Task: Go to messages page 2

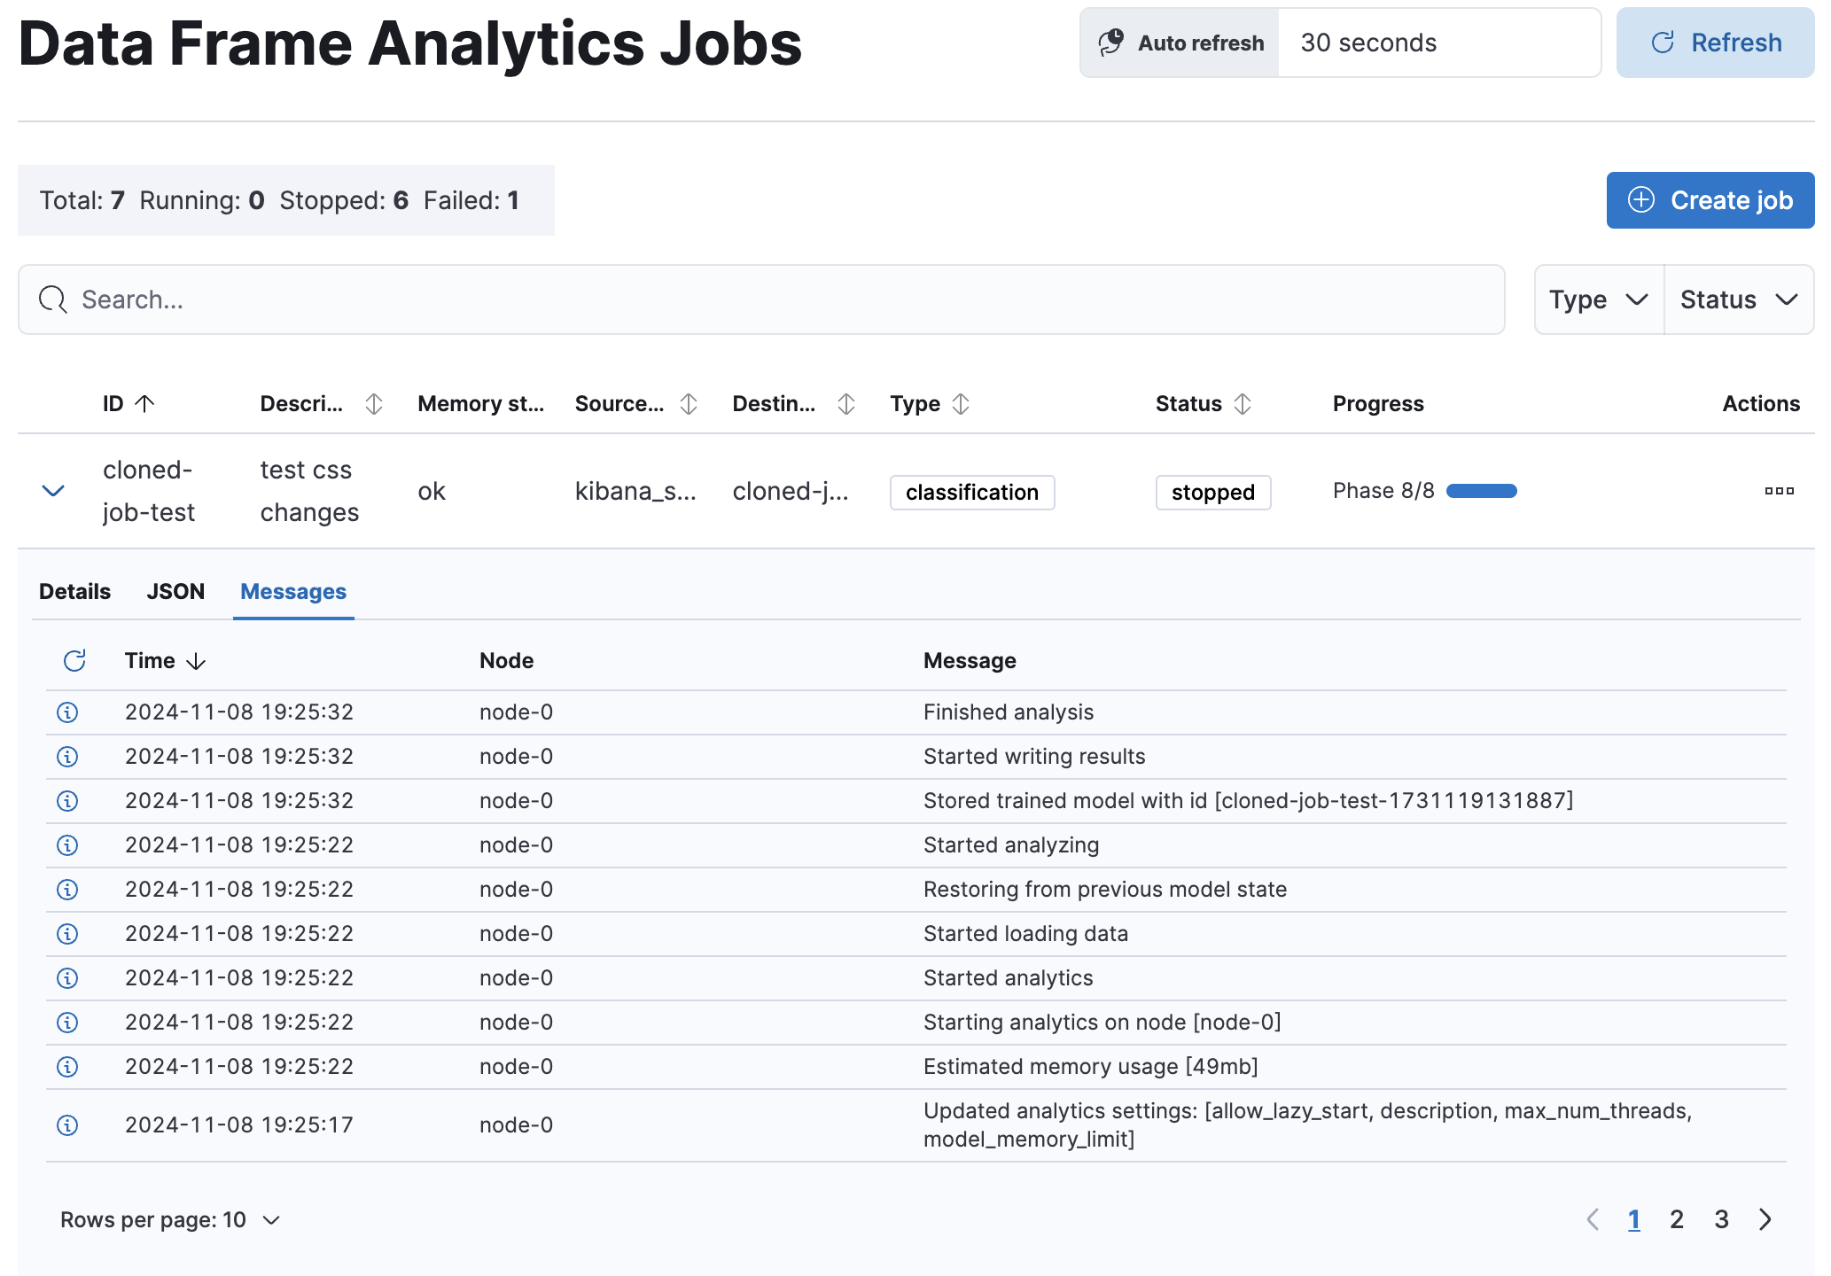Action: click(x=1677, y=1220)
